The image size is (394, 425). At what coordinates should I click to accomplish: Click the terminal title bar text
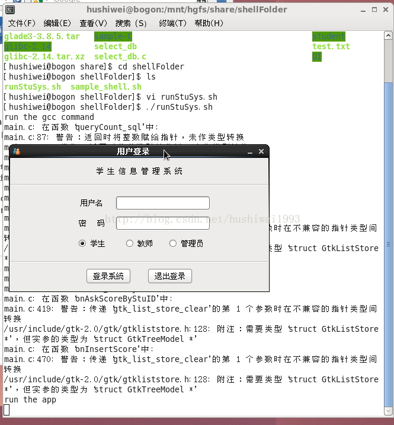187,9
